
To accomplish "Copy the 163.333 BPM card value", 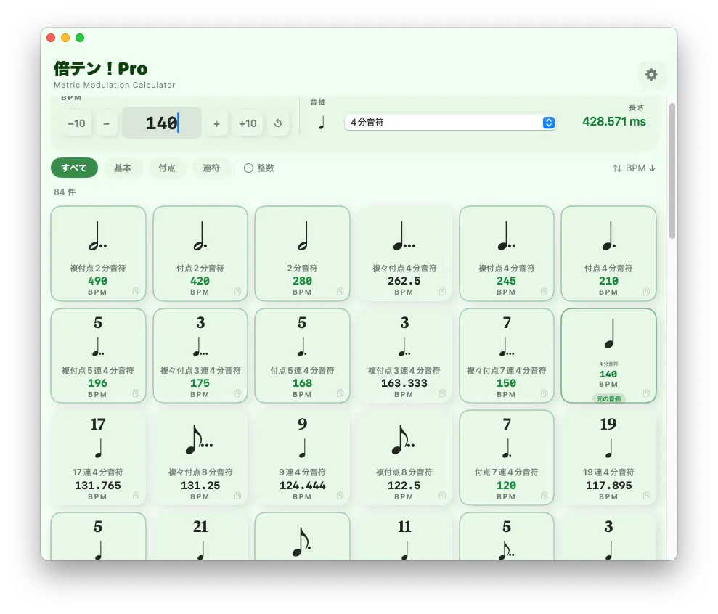I will pos(442,393).
